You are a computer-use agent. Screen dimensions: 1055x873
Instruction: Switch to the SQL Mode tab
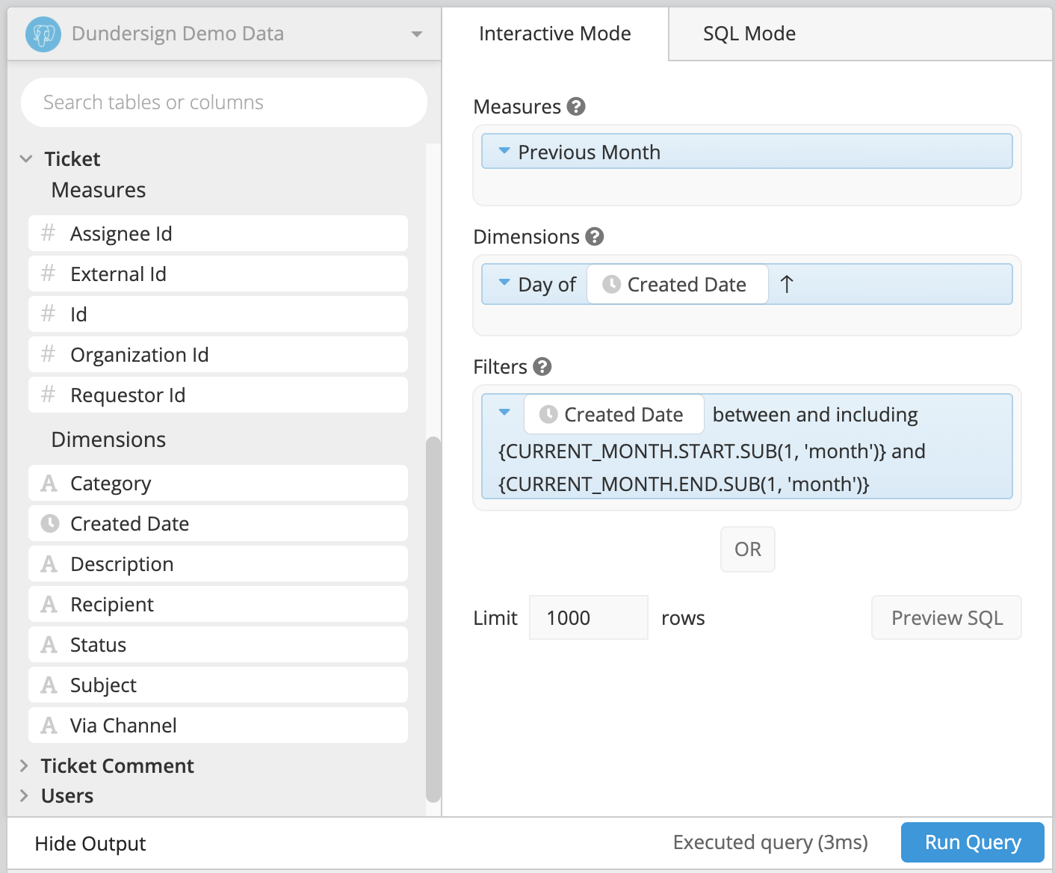[x=749, y=34]
